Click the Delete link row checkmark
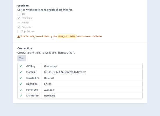The width and height of the screenshot is (160, 116). [21, 96]
